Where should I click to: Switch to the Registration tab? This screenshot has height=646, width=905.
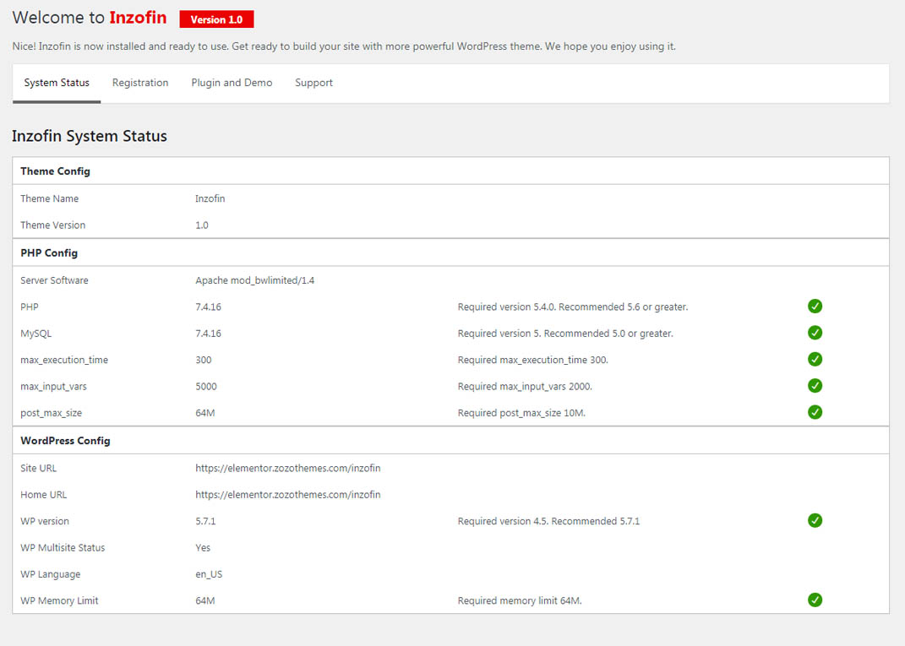coord(140,83)
